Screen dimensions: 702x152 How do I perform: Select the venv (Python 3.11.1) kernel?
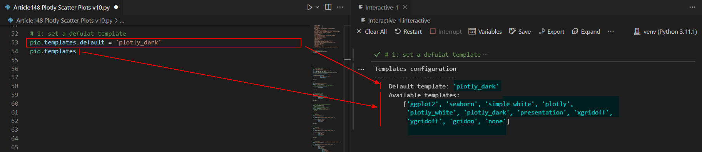[x=665, y=31]
